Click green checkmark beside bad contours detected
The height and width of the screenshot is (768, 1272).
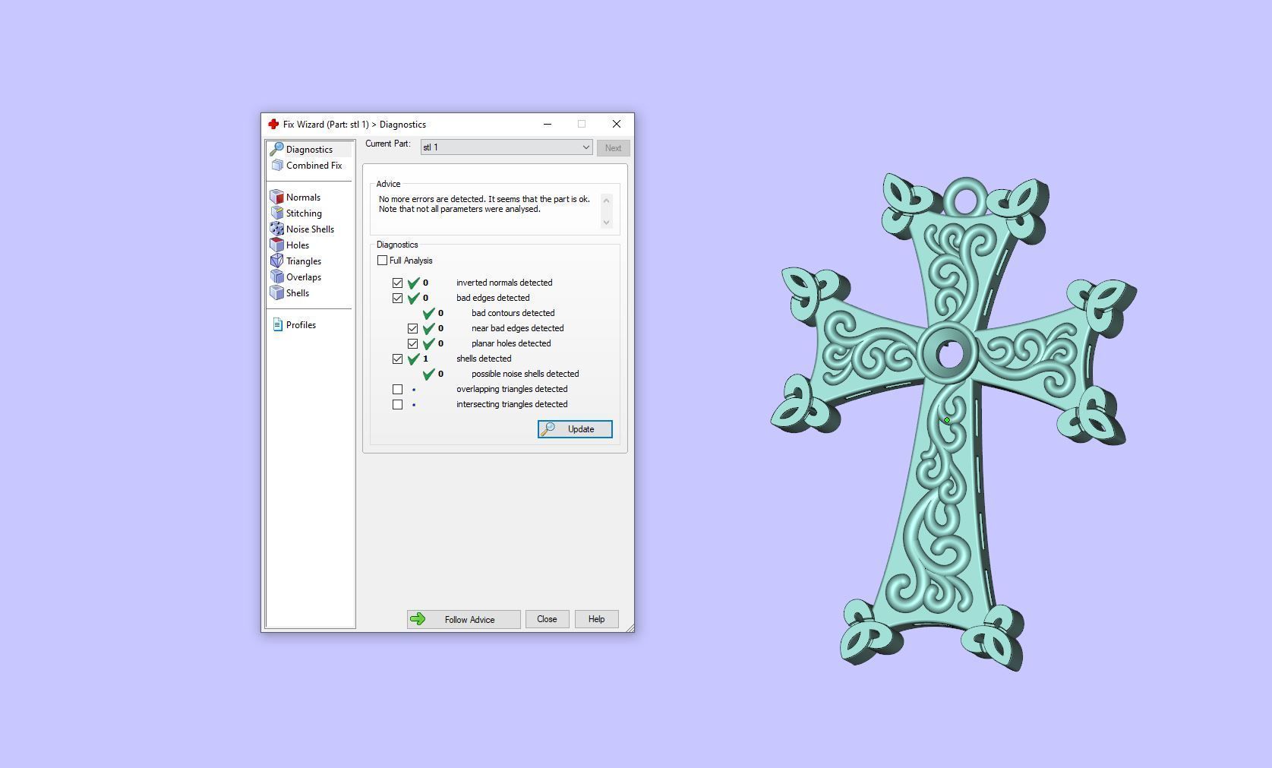click(429, 313)
